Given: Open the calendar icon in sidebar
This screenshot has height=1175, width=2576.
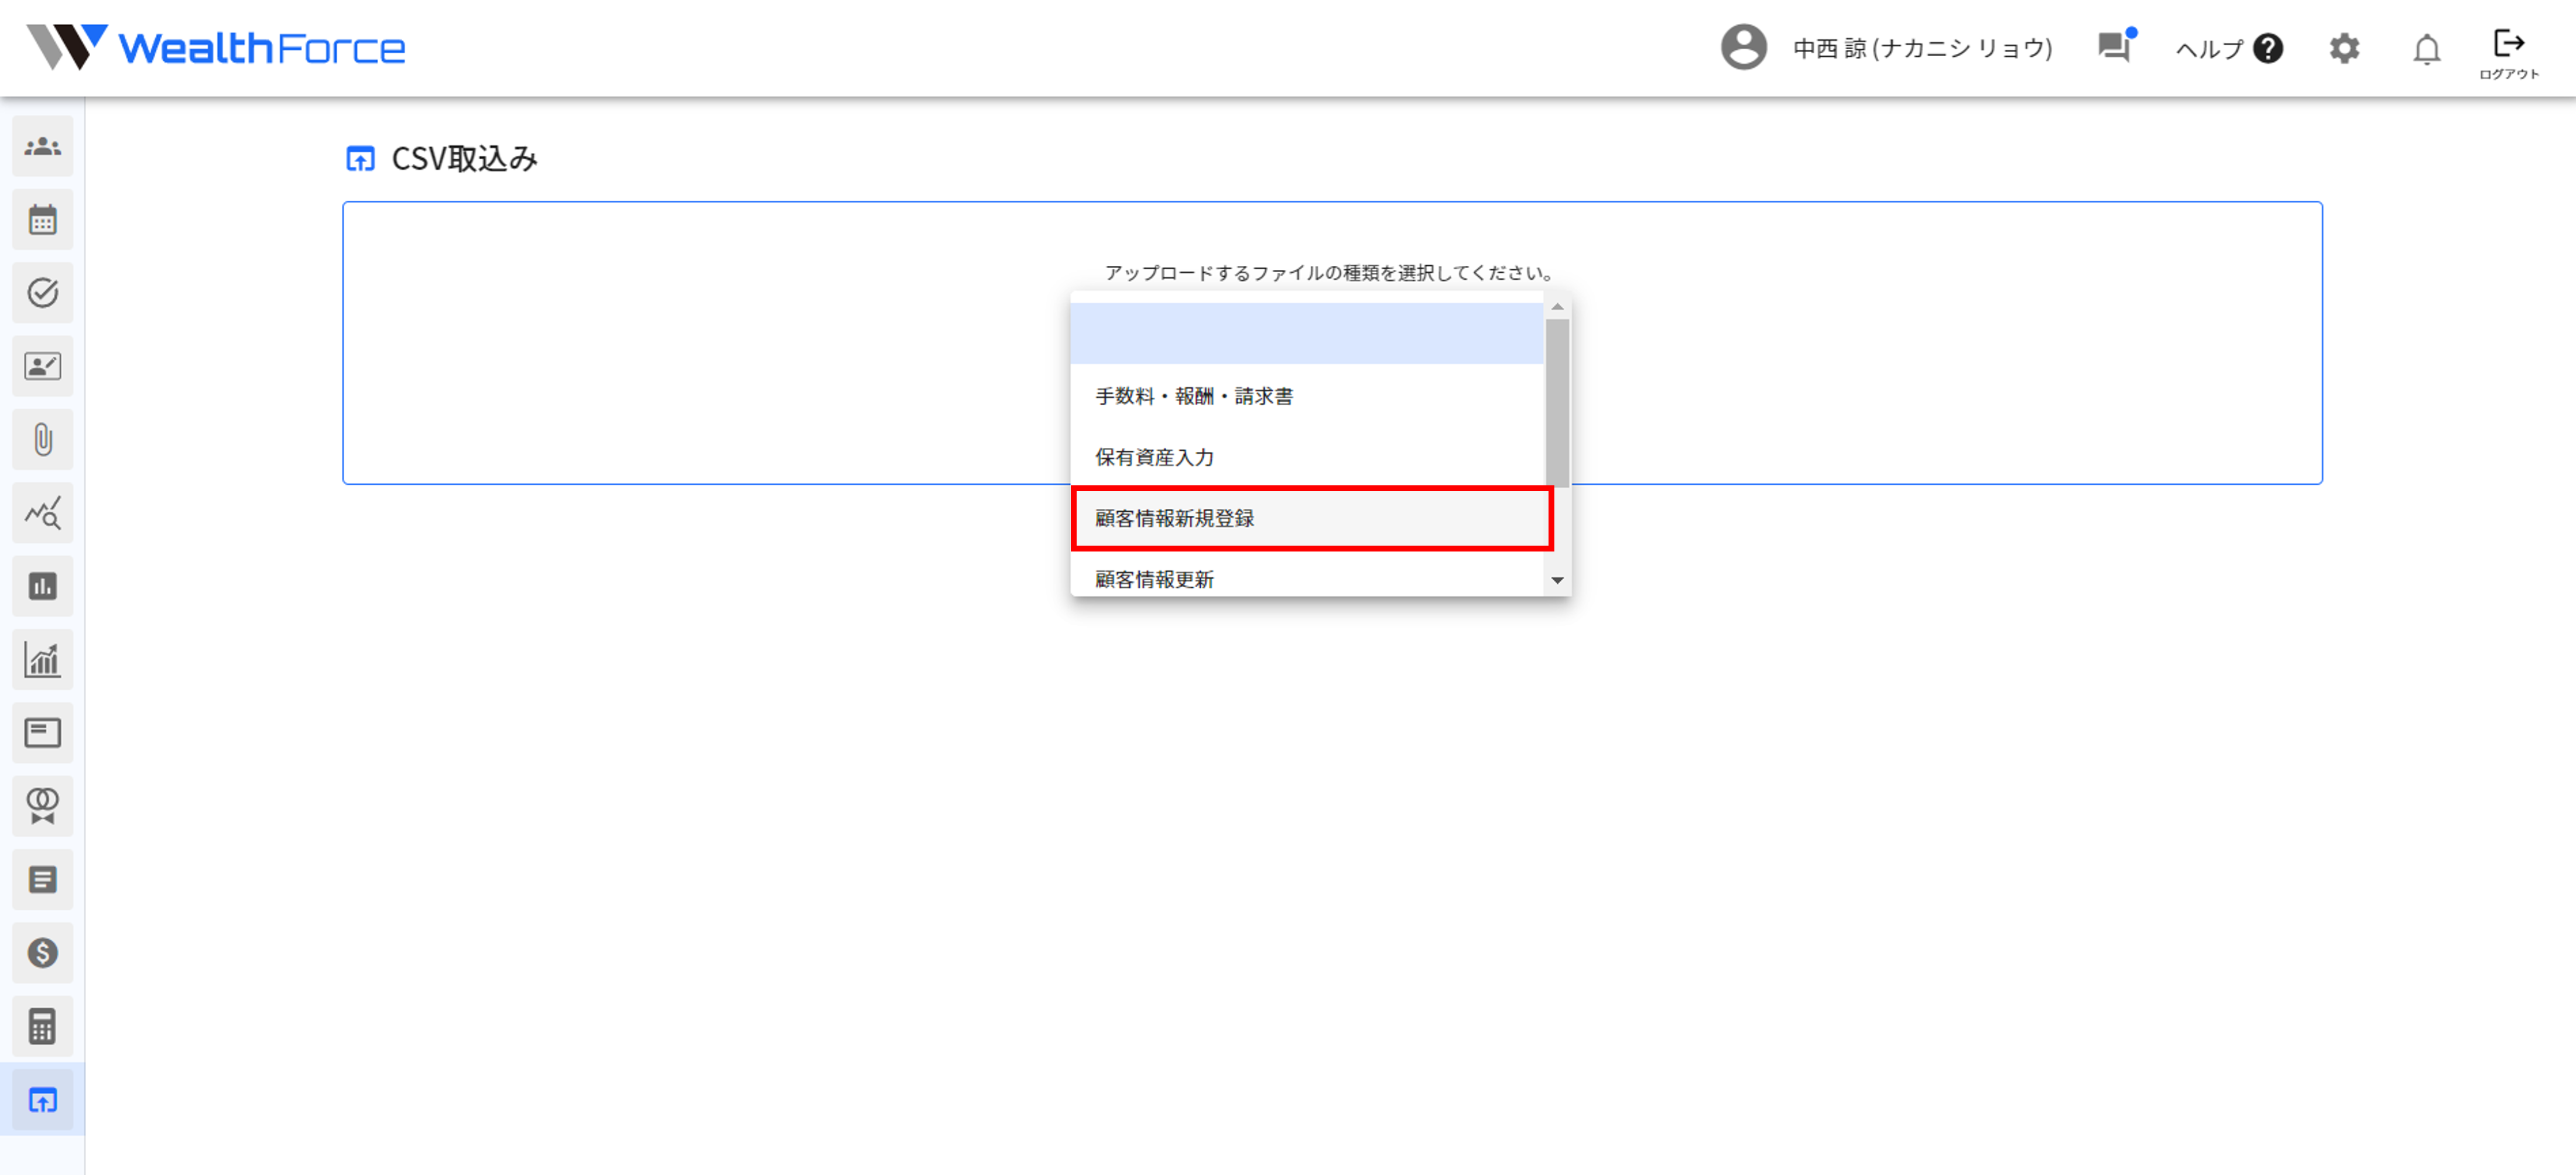Looking at the screenshot, I should click(x=42, y=220).
